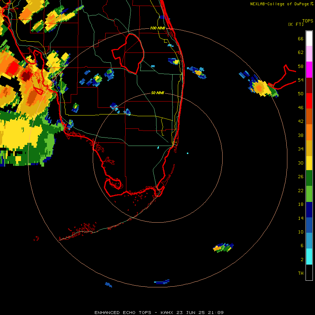Screen dimensions: 315x315
Task: Select the 62 legend value
Action: coord(301,52)
